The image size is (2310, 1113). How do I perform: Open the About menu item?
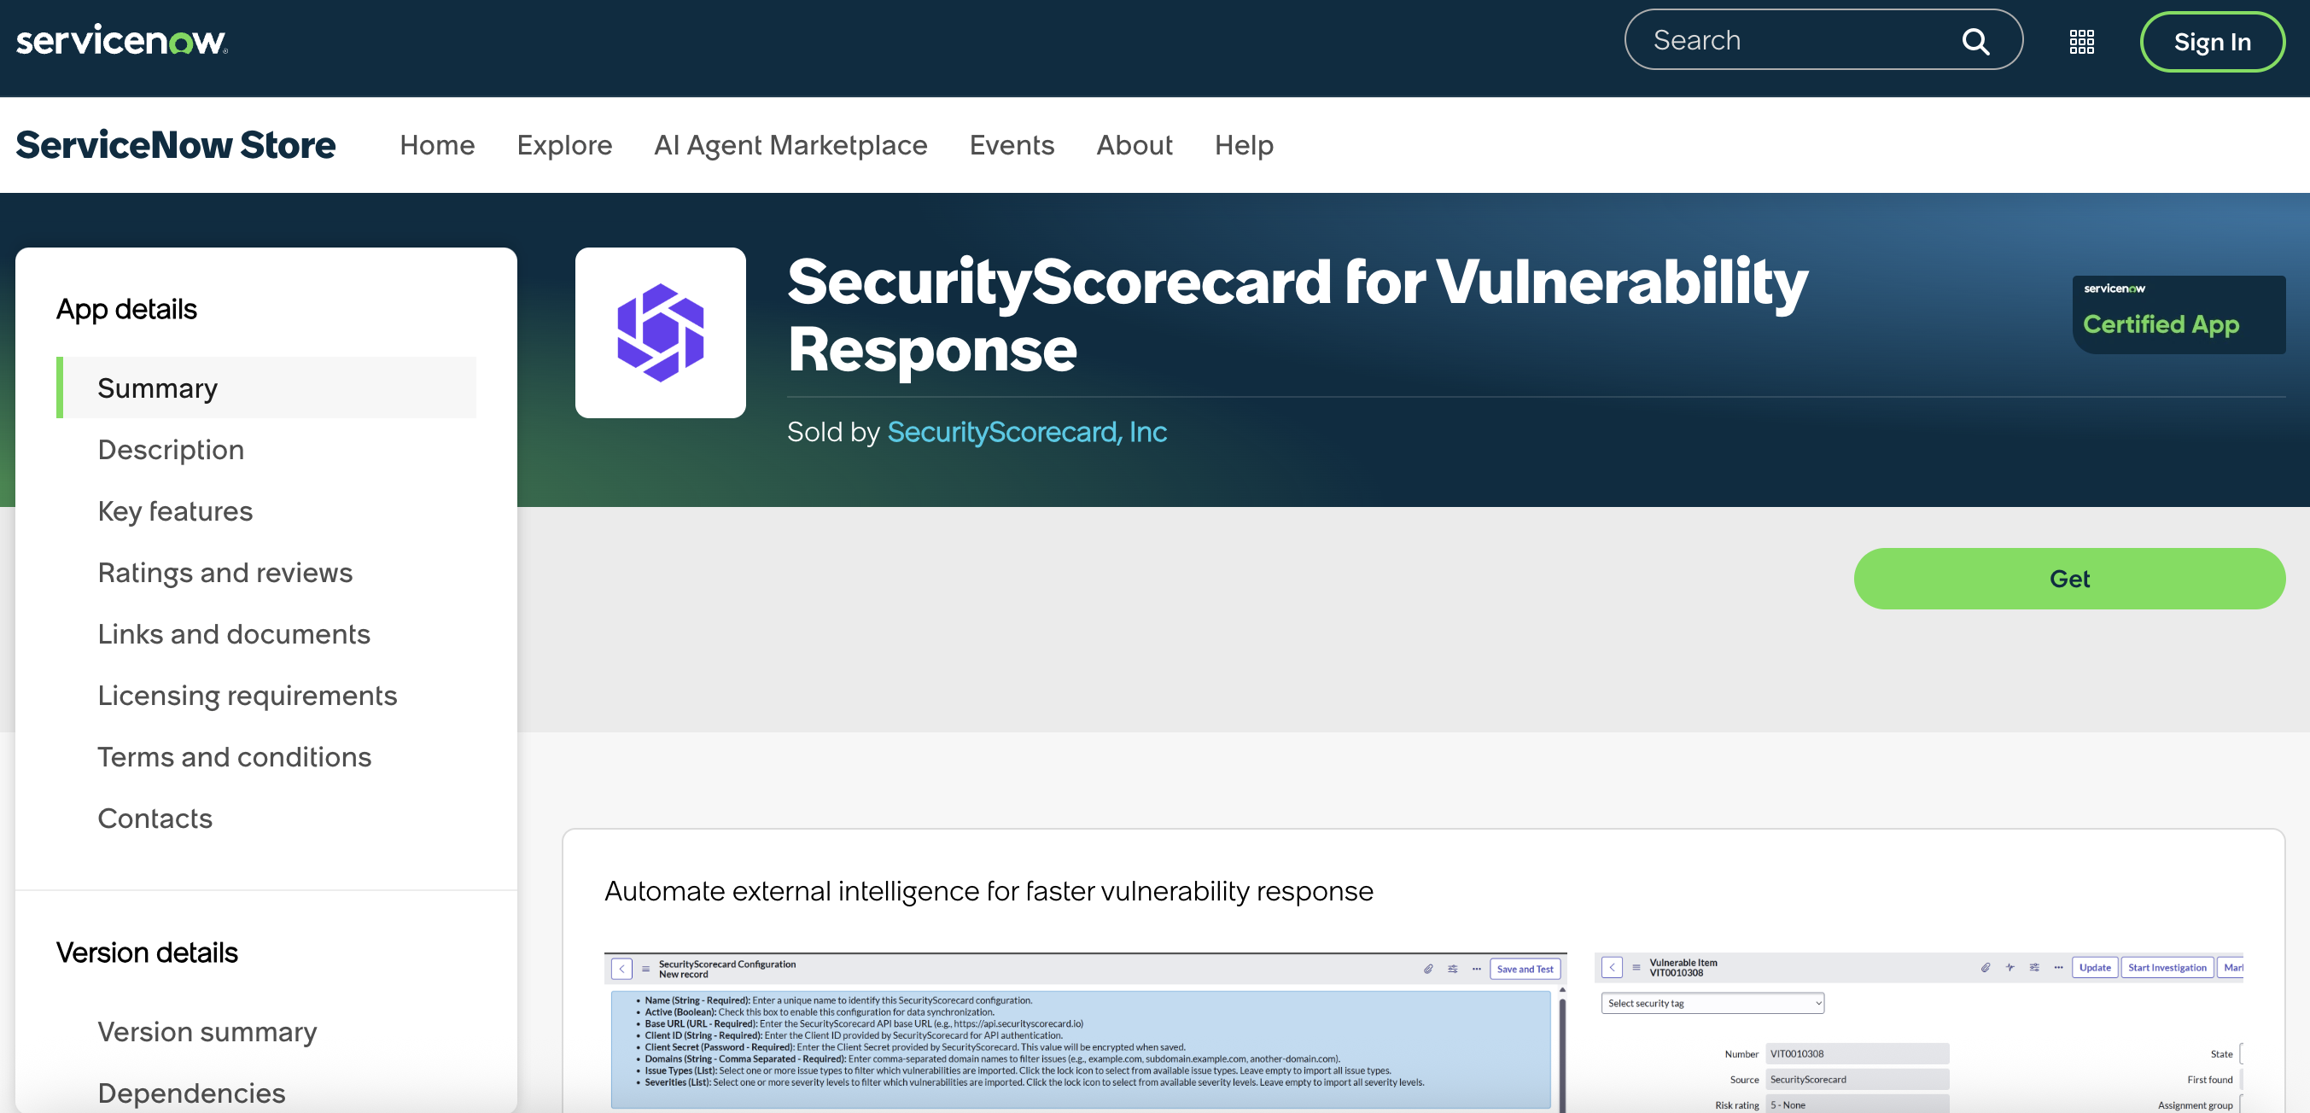click(x=1135, y=145)
